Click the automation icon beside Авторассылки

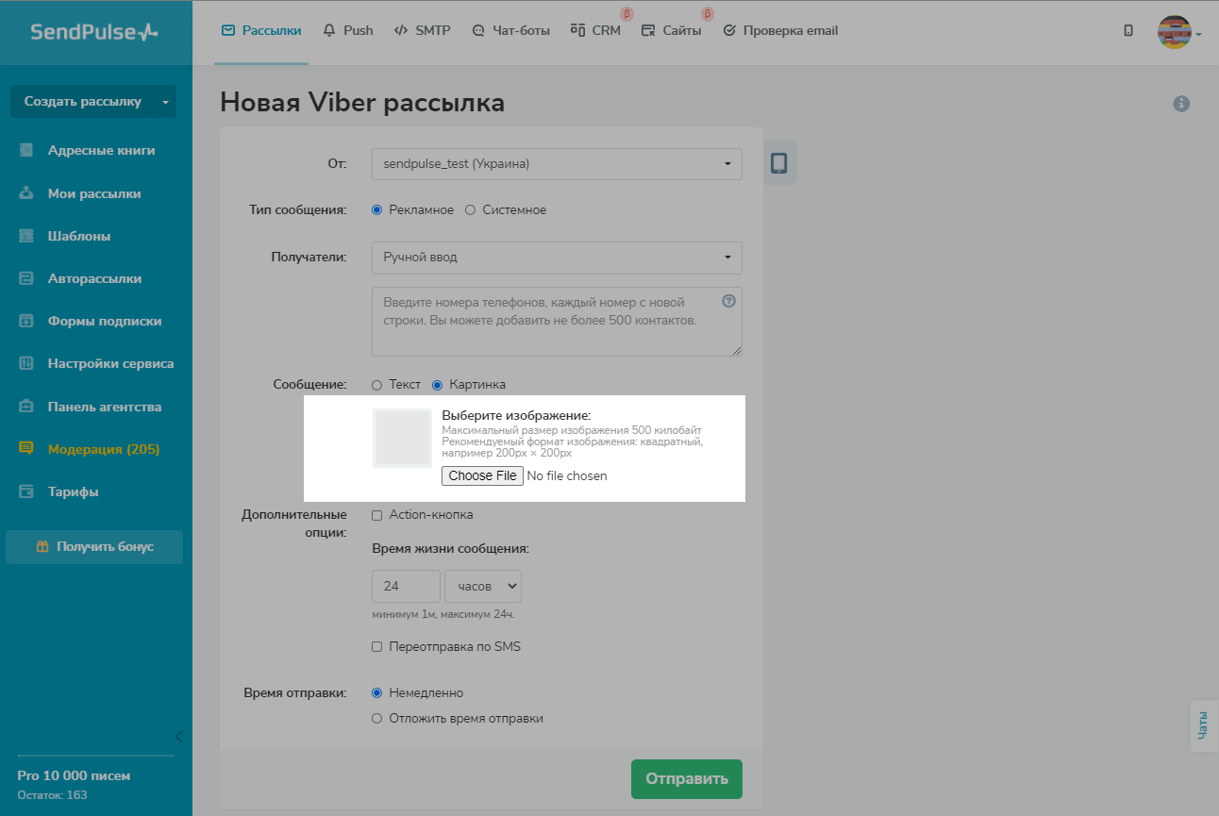[26, 278]
